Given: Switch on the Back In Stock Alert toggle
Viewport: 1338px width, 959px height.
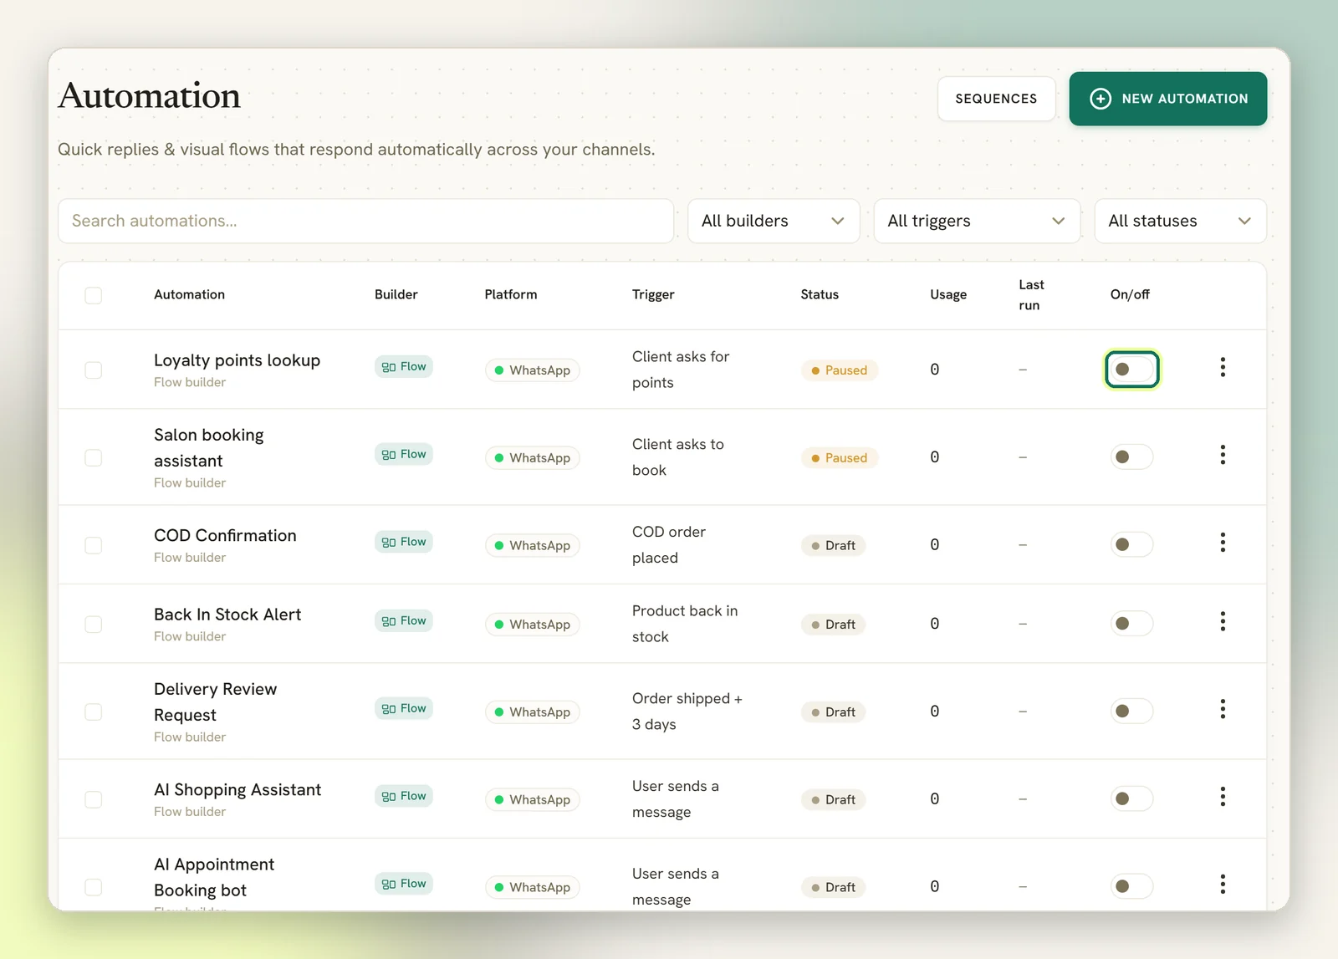Looking at the screenshot, I should 1131,624.
